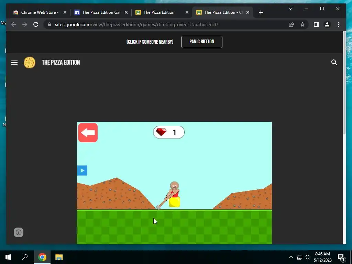The image size is (352, 264).
Task: Bookmark this page star
Action: (x=302, y=24)
